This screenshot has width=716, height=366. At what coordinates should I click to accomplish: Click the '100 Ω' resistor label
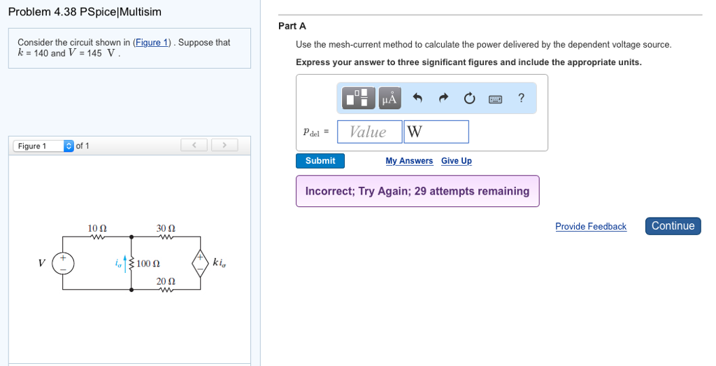[148, 264]
